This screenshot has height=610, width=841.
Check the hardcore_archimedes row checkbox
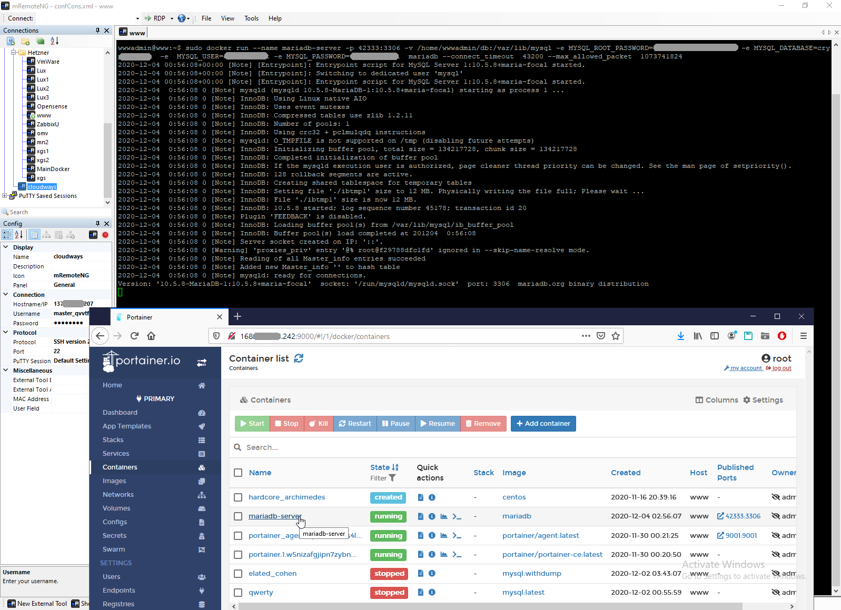click(238, 497)
